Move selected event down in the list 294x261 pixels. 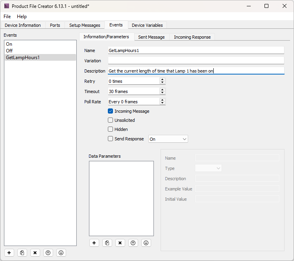tap(61, 253)
